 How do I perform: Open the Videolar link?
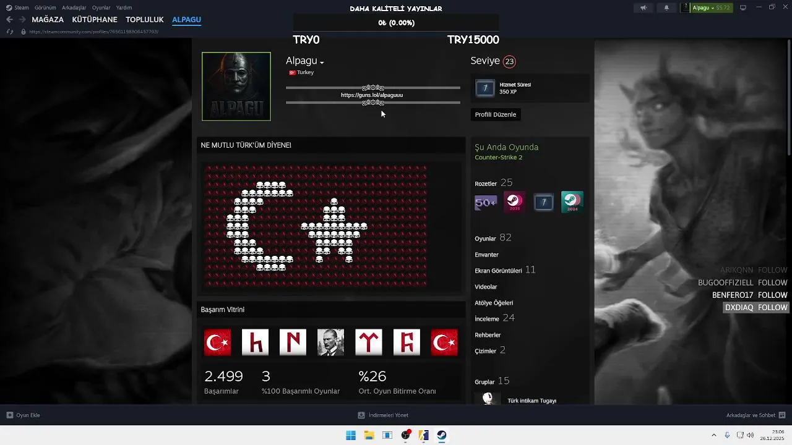486,287
